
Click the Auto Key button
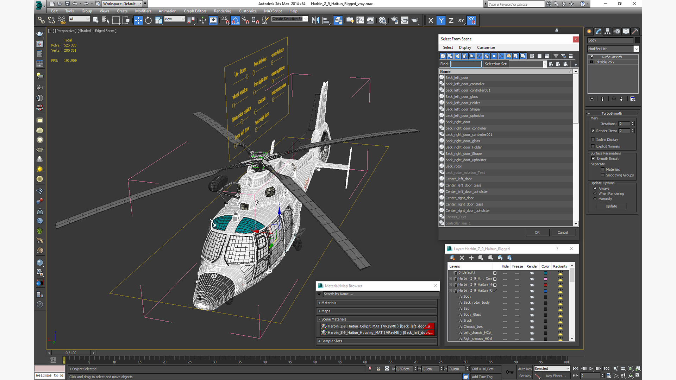[x=525, y=369]
